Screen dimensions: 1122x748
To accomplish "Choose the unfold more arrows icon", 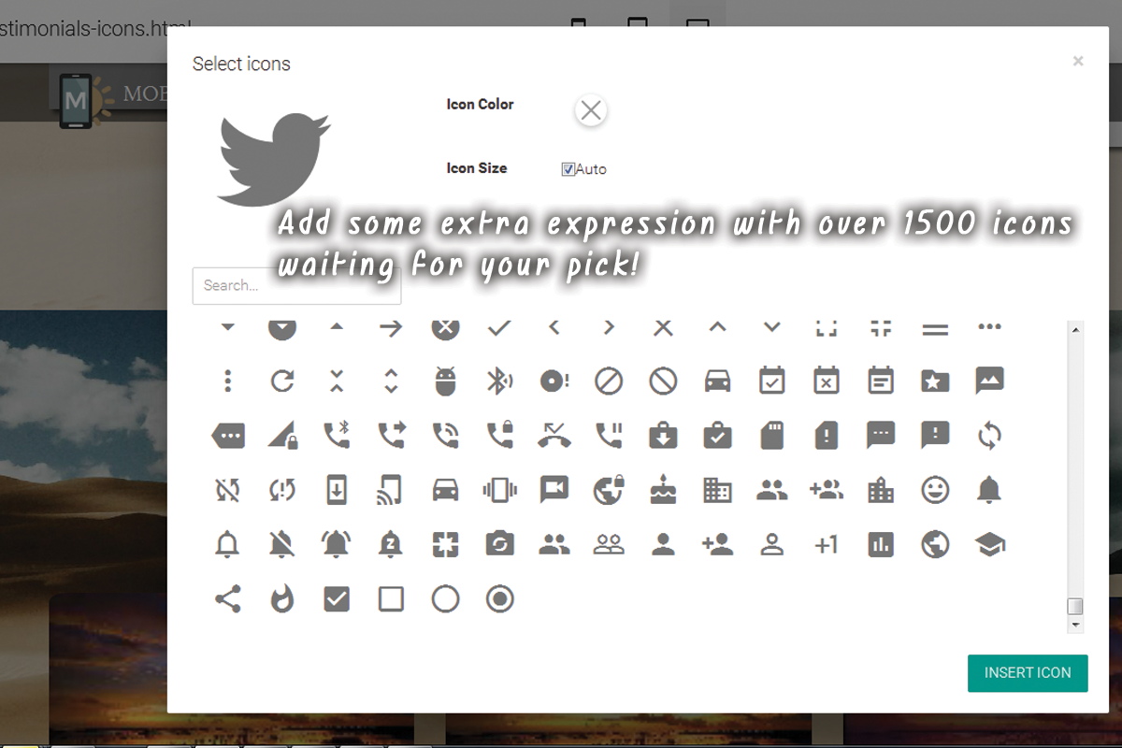I will click(391, 381).
